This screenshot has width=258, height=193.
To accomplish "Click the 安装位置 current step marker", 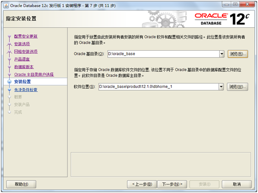I will [x=9, y=82].
